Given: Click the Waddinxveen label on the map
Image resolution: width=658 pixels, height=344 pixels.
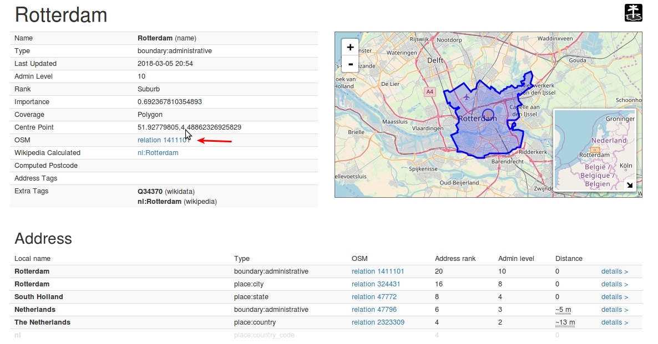Looking at the screenshot, I should pos(555,38).
